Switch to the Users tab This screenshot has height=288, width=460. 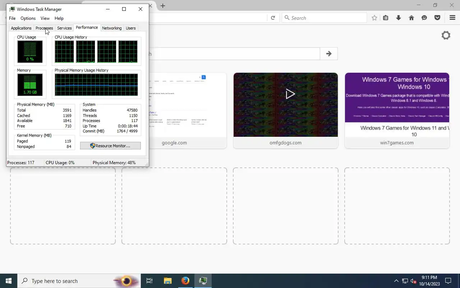click(x=131, y=28)
